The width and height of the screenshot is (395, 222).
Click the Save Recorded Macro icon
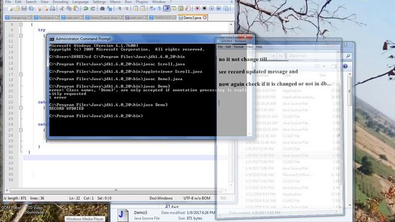226,9
